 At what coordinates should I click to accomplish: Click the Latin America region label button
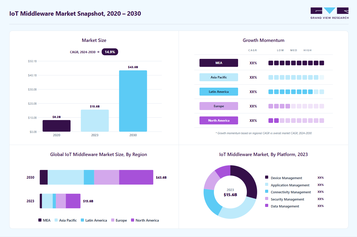pos(219,92)
